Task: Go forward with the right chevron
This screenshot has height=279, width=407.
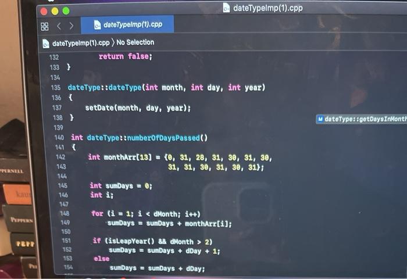Action: click(72, 26)
